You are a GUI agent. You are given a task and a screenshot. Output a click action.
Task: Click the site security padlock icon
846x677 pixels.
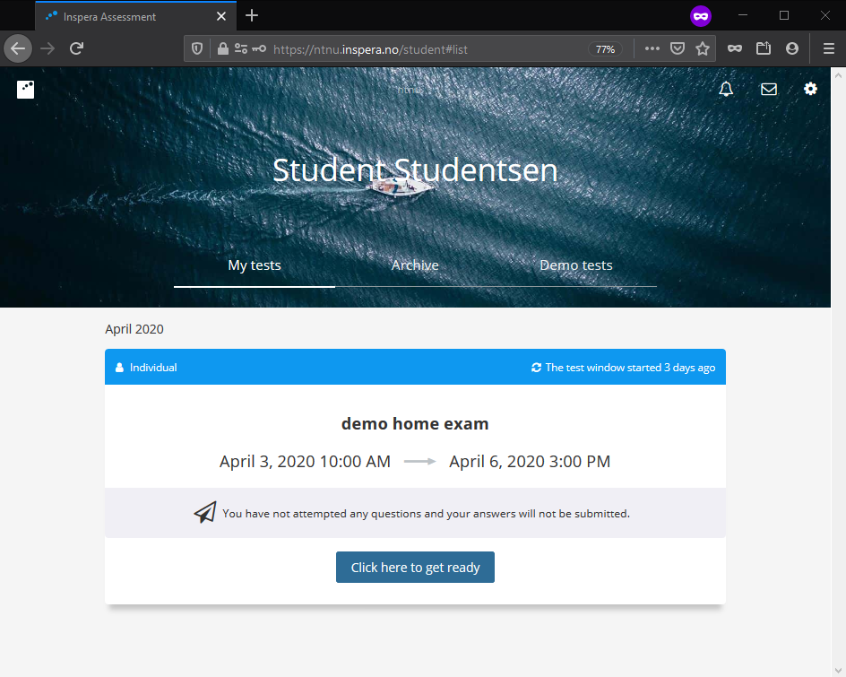tap(223, 49)
